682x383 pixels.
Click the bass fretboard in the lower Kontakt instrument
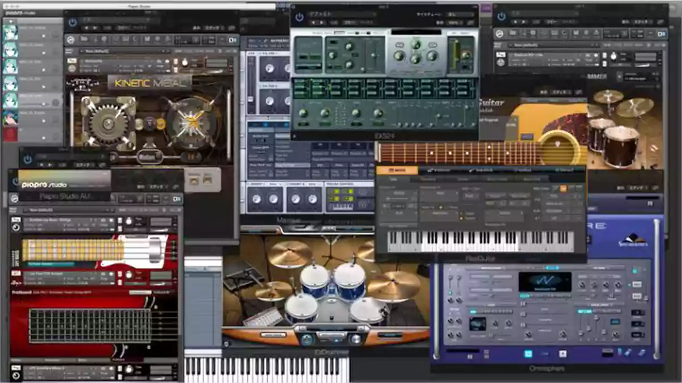coord(90,326)
